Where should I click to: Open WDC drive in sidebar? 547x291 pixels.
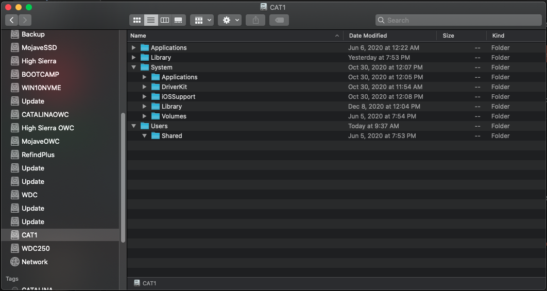[x=61, y=195]
